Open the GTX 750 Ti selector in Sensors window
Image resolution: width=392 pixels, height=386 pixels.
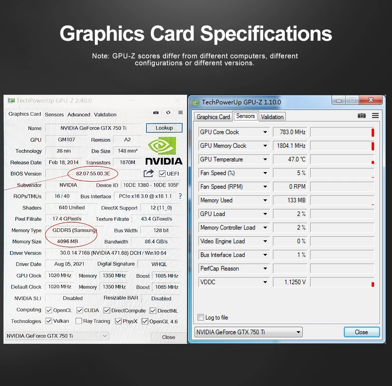[x=249, y=332]
